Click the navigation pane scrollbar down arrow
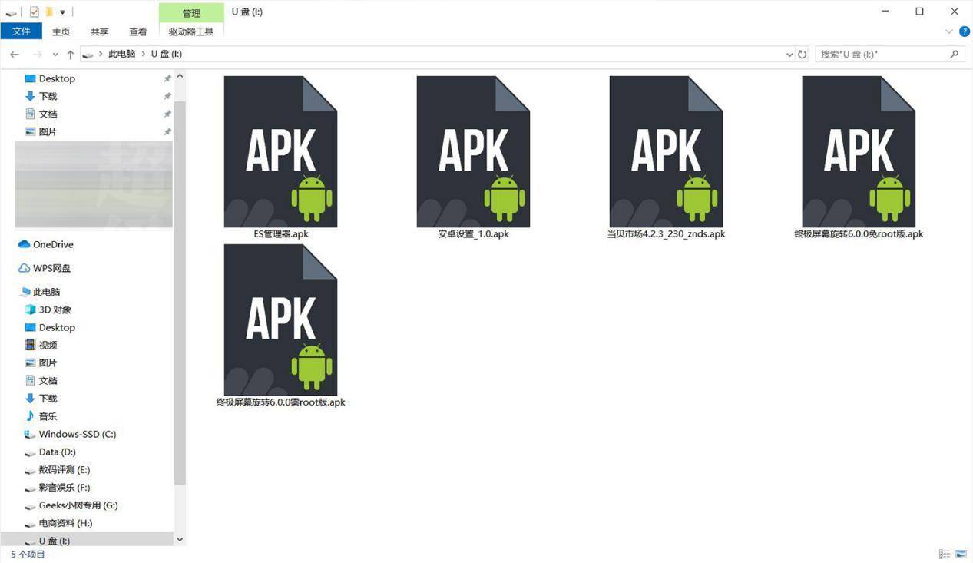 tap(180, 539)
